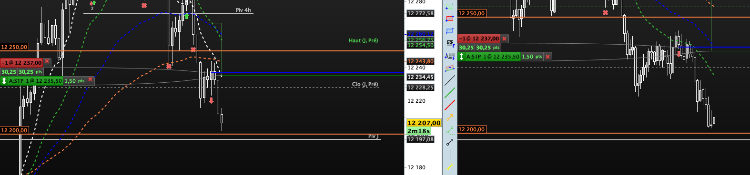Close the -1@ 12 237,00 position on right chart
Screen dimensions: 750x175
(504, 39)
